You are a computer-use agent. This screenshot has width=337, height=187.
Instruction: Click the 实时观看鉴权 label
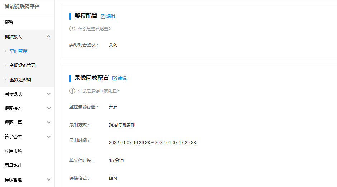pyautogui.click(x=84, y=45)
